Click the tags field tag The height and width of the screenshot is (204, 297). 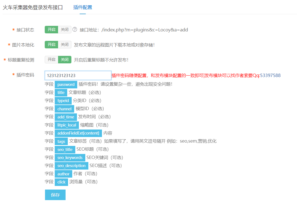click(61, 141)
